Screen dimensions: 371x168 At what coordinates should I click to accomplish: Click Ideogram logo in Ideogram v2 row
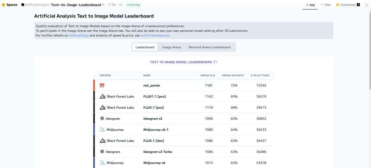(102, 119)
